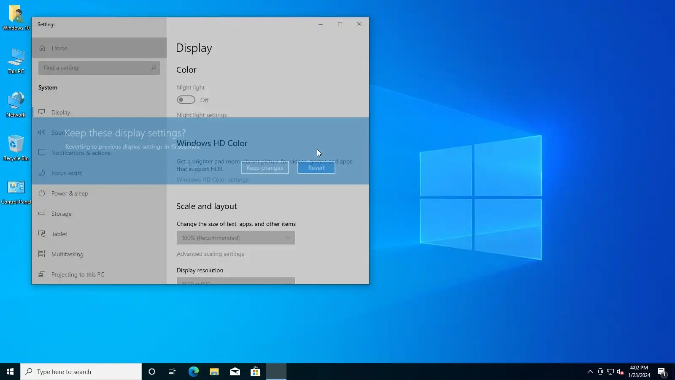Click the running Settings taskbar button
Image resolution: width=675 pixels, height=380 pixels.
276,372
